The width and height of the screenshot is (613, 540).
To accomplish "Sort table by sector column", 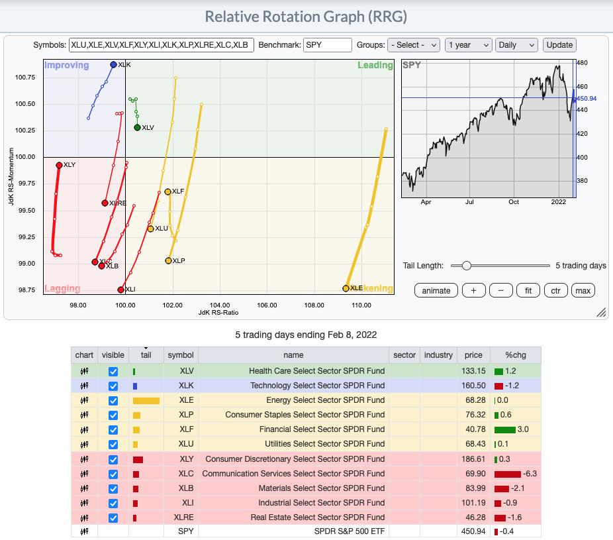I will point(404,355).
